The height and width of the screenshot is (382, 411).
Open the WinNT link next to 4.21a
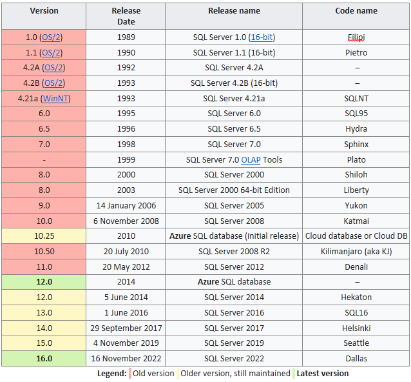tap(55, 99)
